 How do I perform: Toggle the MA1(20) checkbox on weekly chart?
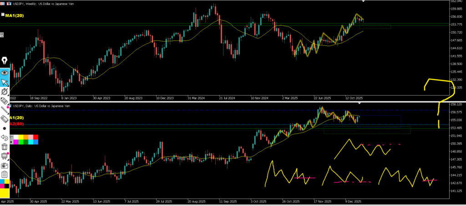[2, 15]
